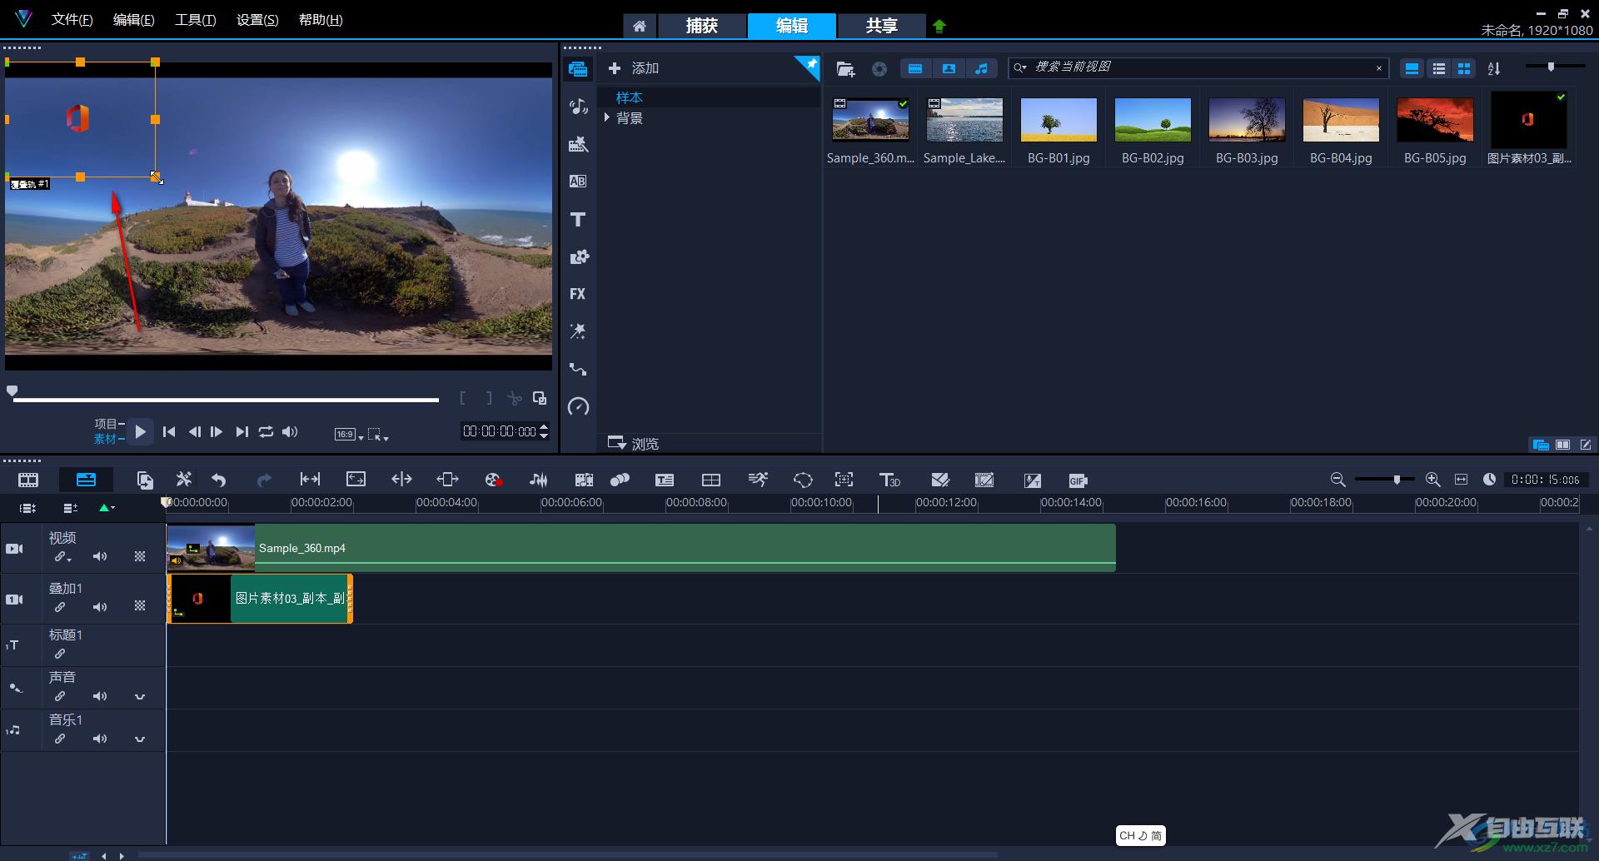This screenshot has width=1599, height=861.
Task: Mute the 叠加1 overlay track audio
Action: 100,607
